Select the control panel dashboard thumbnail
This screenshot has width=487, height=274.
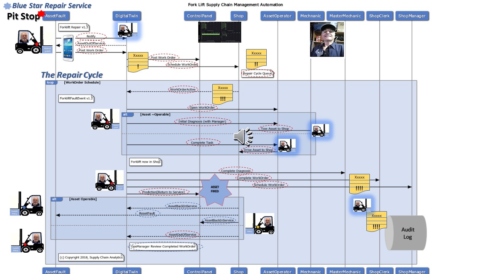point(220,32)
